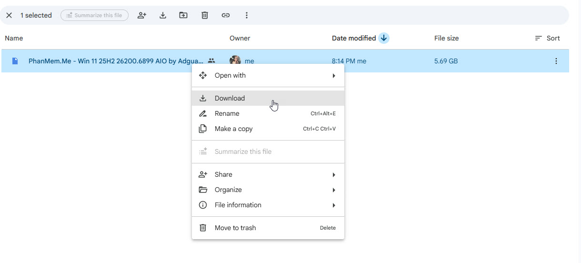Click the owner avatar next to me
Image resolution: width=581 pixels, height=263 pixels.
click(x=235, y=61)
